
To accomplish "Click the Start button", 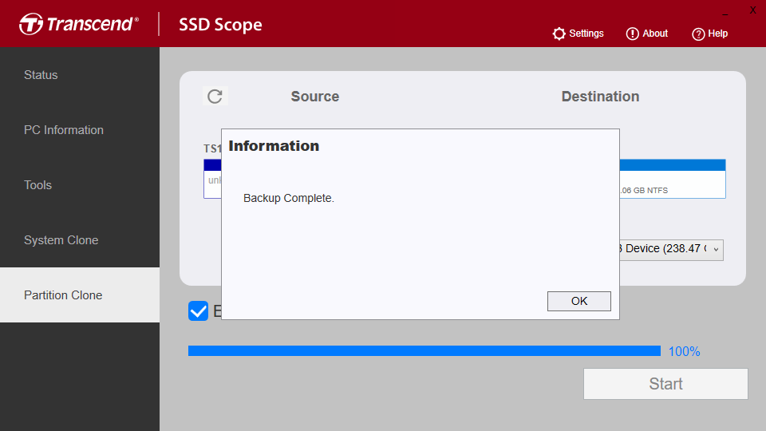I will pos(665,384).
